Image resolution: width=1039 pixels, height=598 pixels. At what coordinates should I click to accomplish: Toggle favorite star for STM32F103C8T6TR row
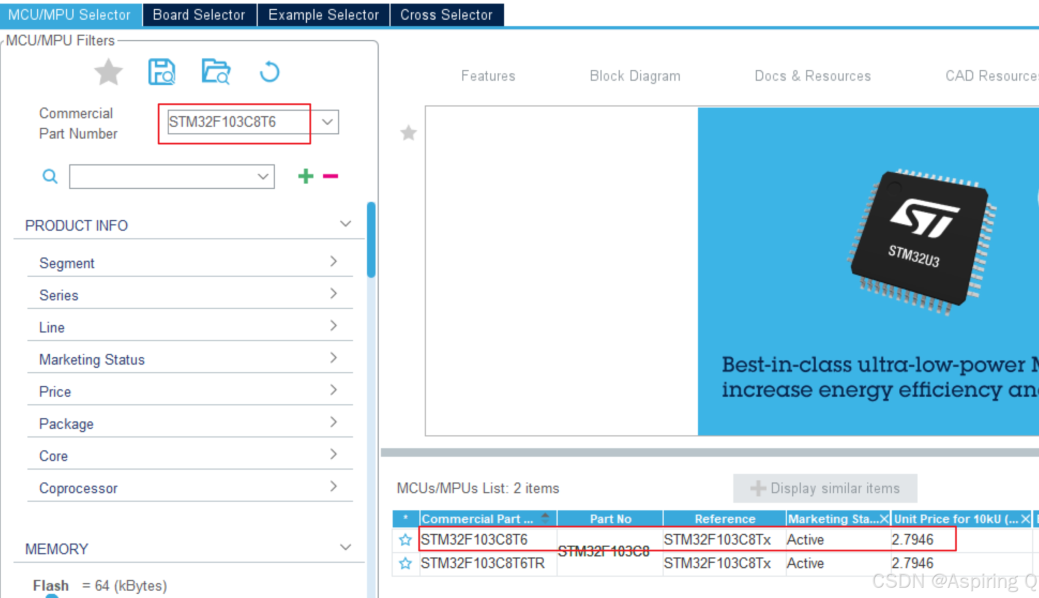coord(405,563)
